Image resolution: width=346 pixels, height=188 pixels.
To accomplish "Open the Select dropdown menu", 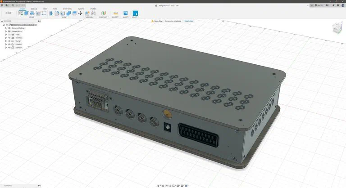I will pyautogui.click(x=135, y=17).
